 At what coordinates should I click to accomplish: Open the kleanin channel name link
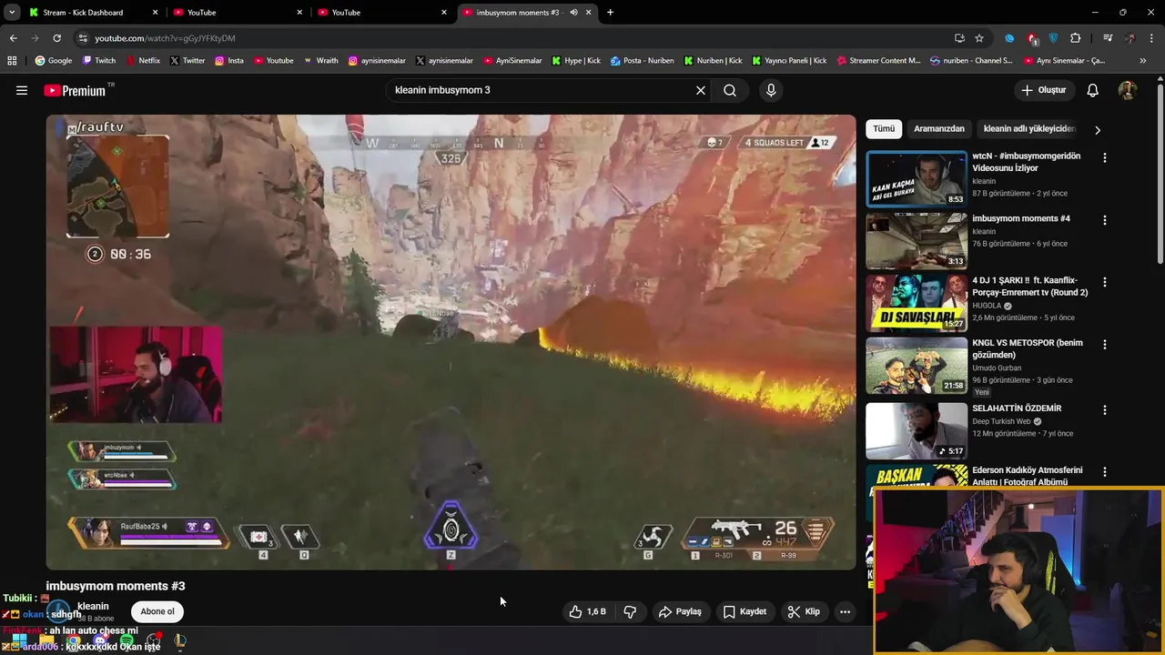click(x=93, y=606)
